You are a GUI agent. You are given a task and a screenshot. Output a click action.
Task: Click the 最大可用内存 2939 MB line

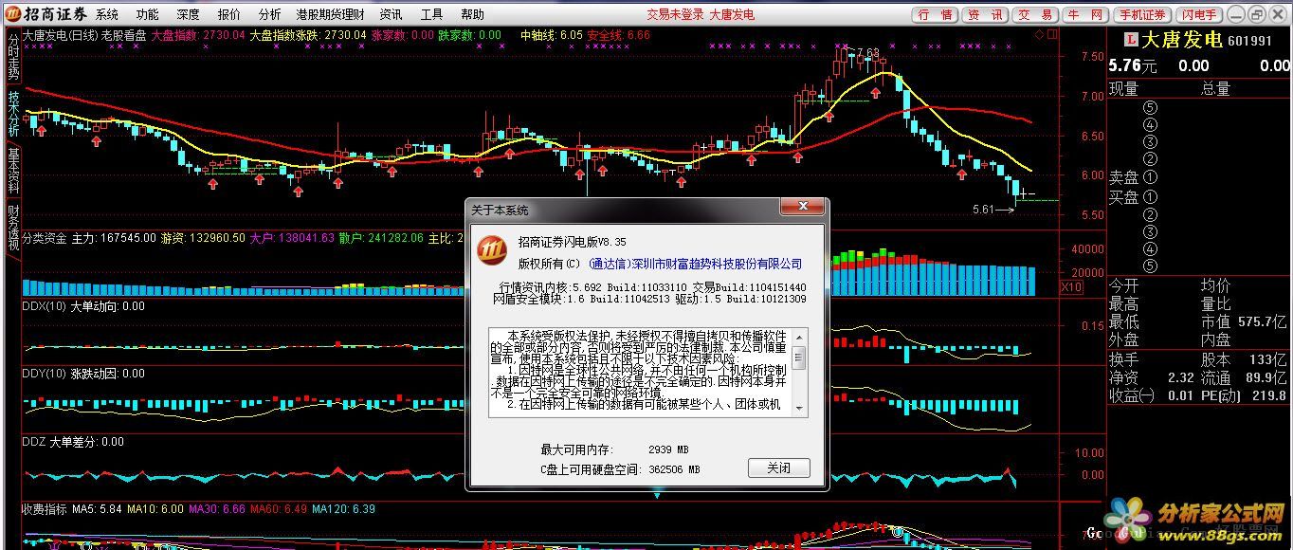pyautogui.click(x=614, y=449)
